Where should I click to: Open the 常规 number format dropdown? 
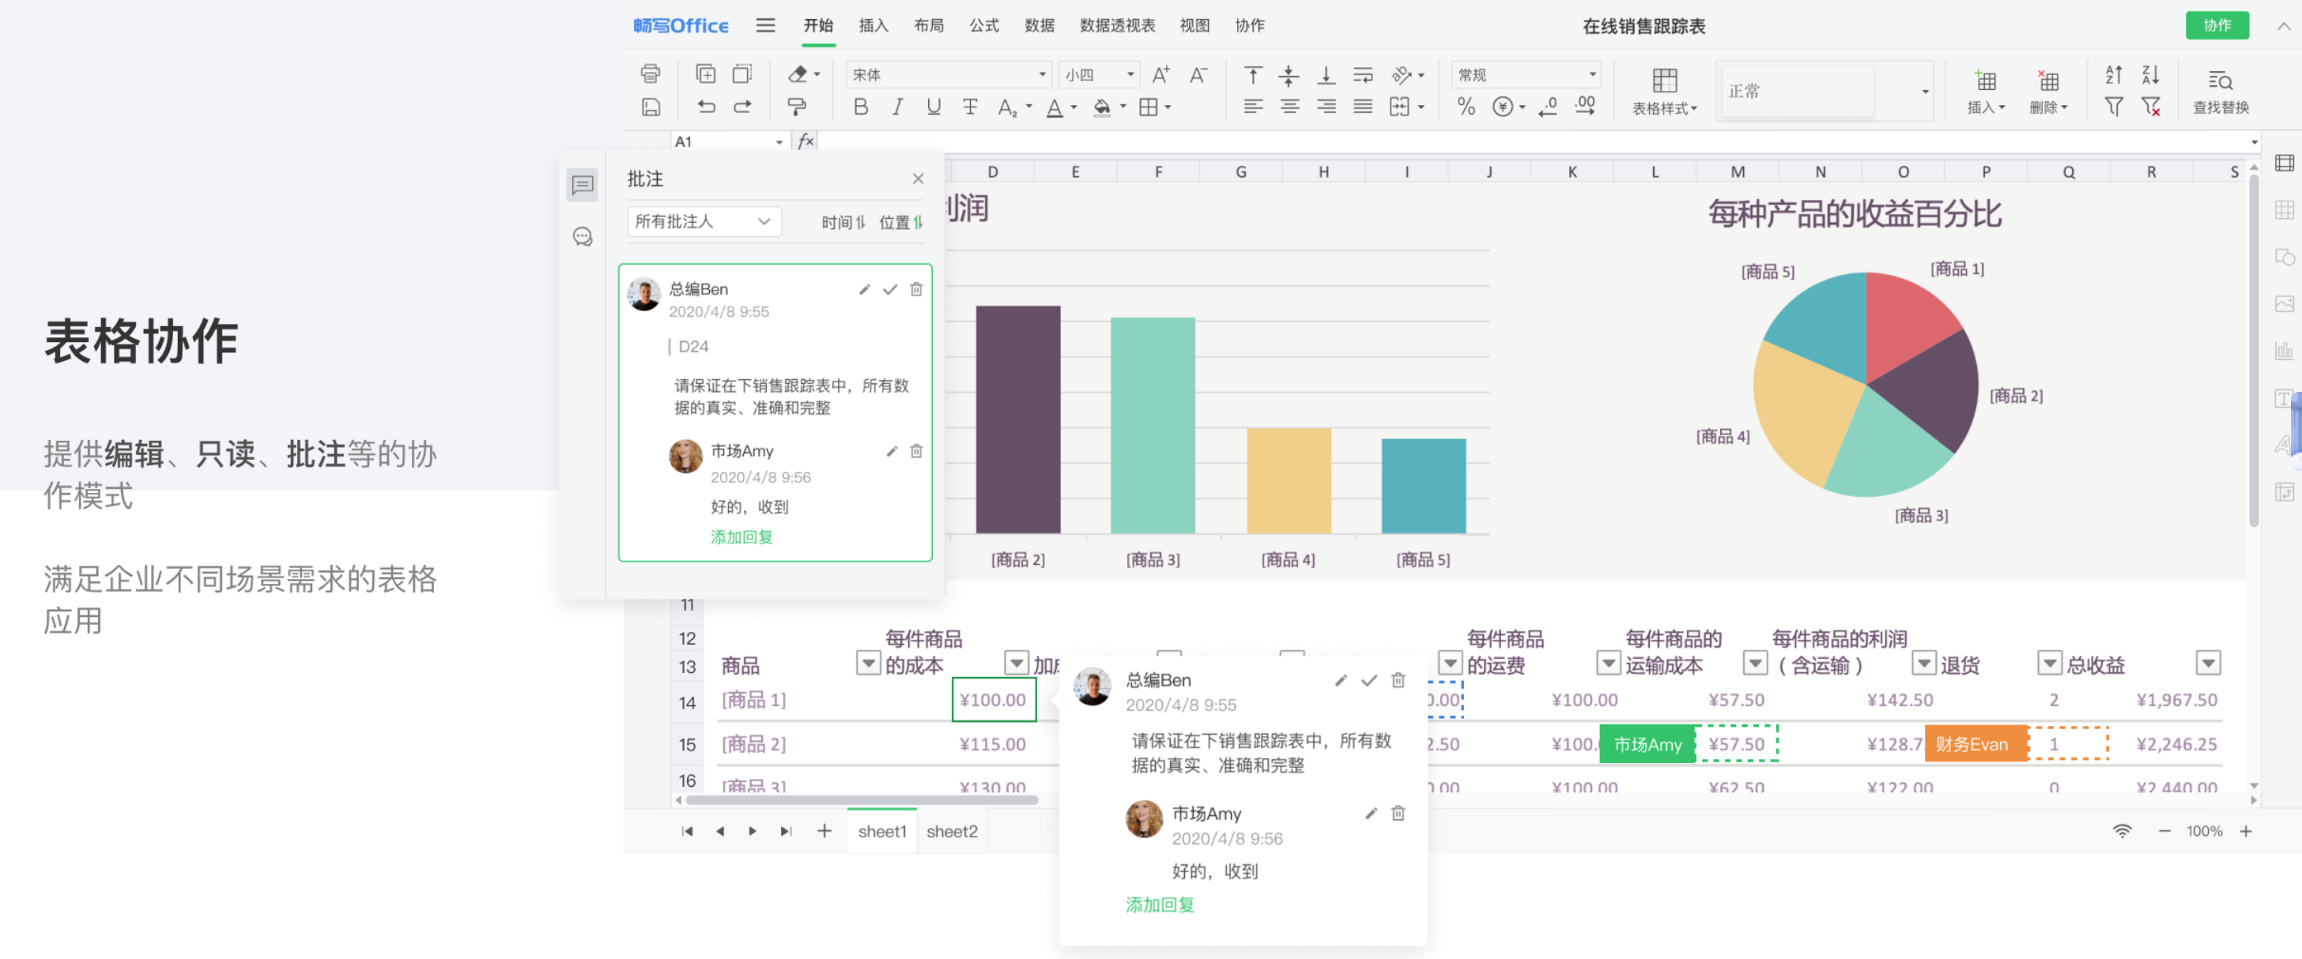[1526, 75]
